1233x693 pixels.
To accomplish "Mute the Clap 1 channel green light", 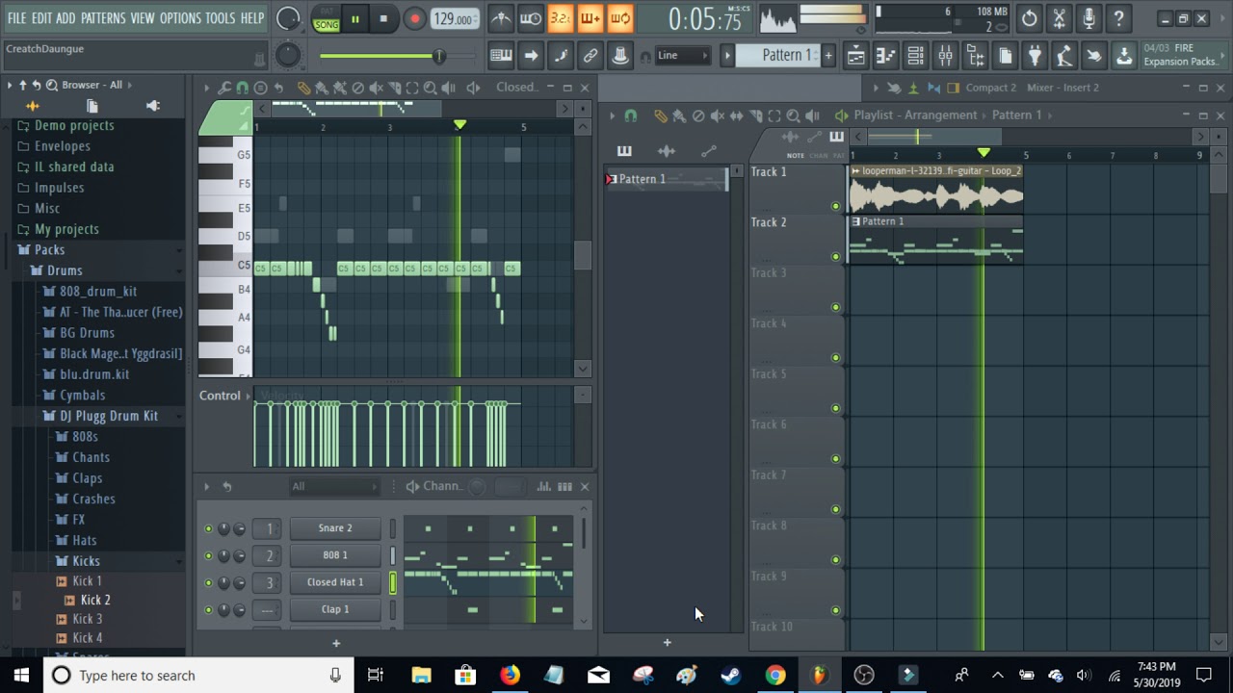I will click(x=208, y=609).
